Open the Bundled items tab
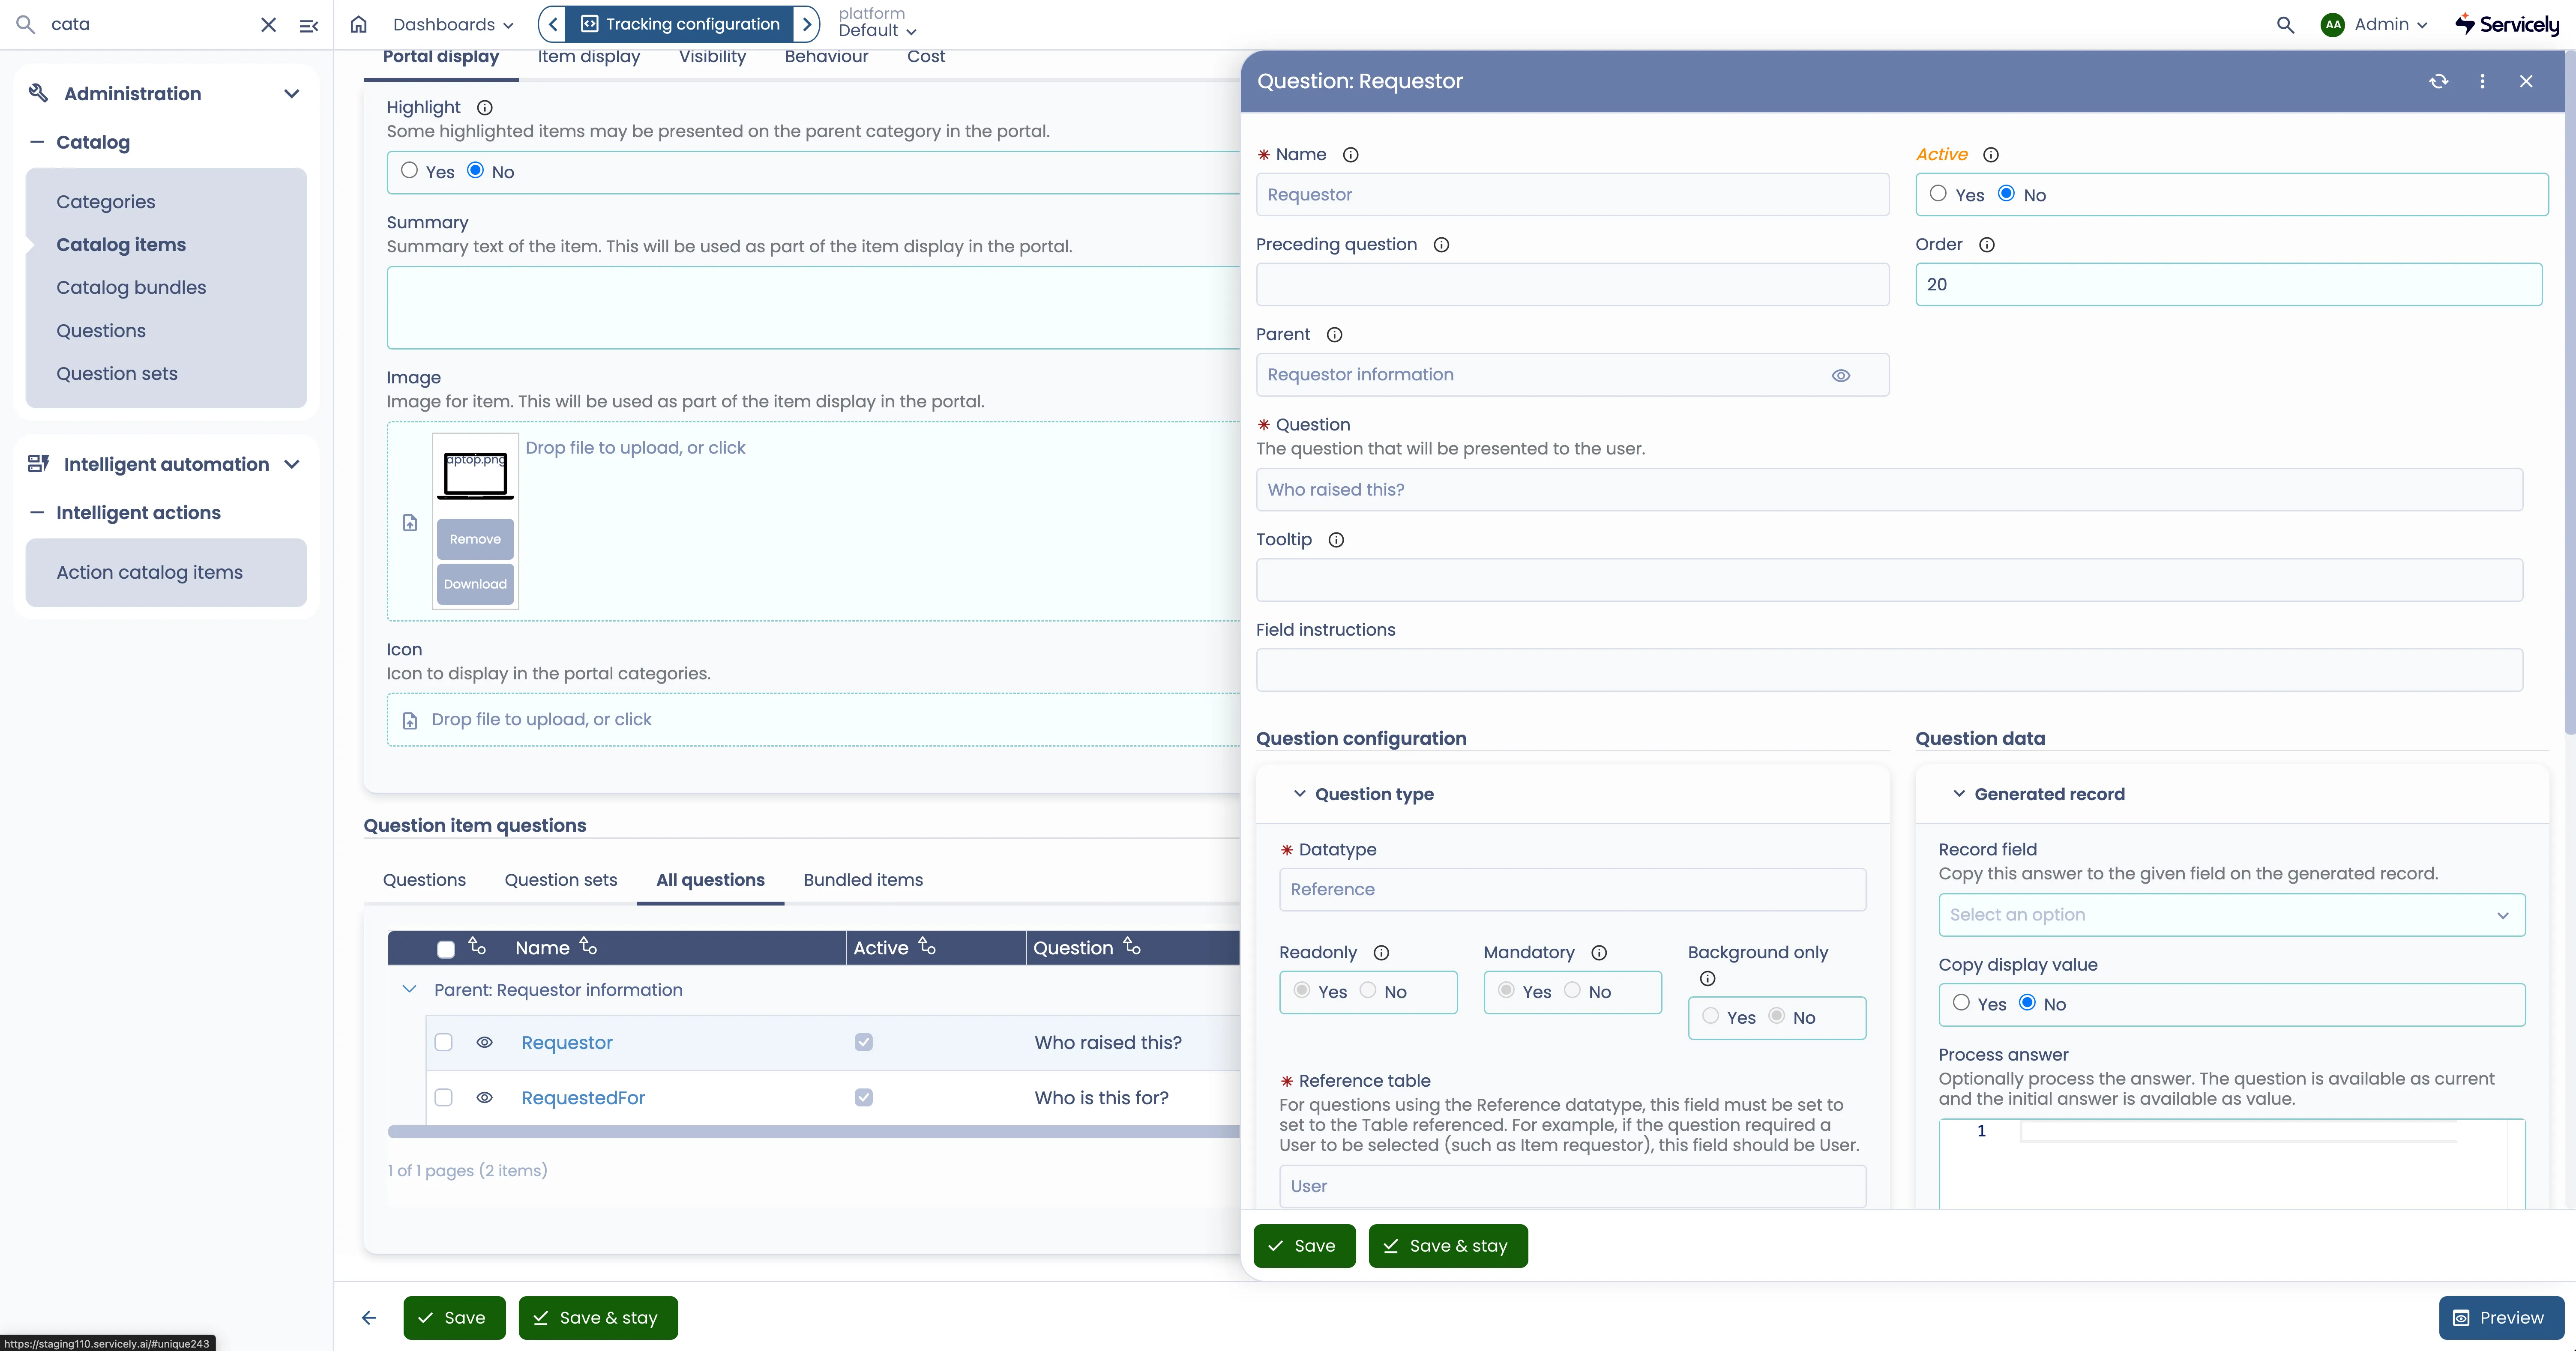The width and height of the screenshot is (2576, 1351). [x=863, y=880]
